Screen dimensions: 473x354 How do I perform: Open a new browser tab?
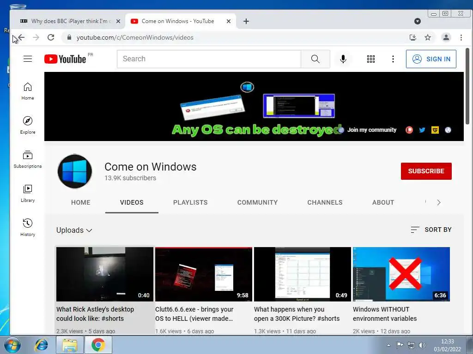tap(246, 21)
